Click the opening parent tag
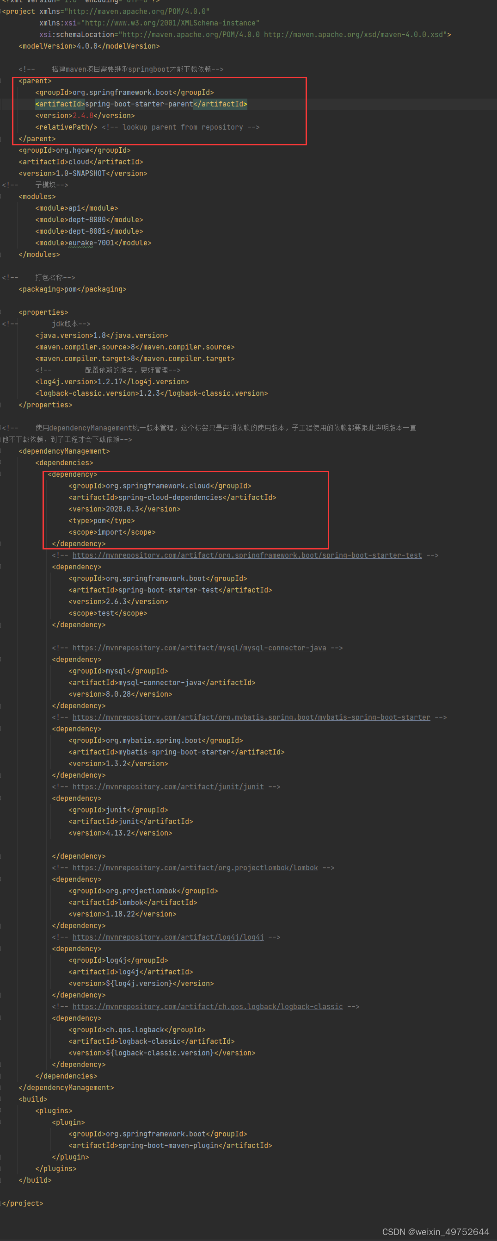 [35, 81]
